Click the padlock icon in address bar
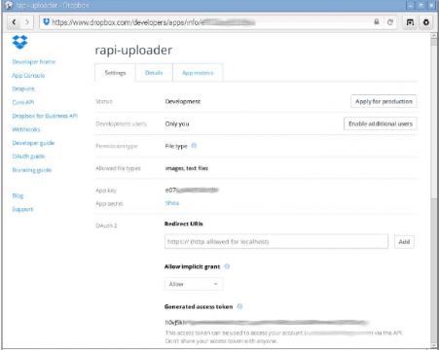Viewport: 439px width, 350px height. [377, 22]
